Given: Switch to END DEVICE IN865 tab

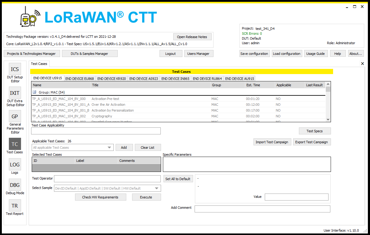Looking at the screenshot, I should point(175,79).
